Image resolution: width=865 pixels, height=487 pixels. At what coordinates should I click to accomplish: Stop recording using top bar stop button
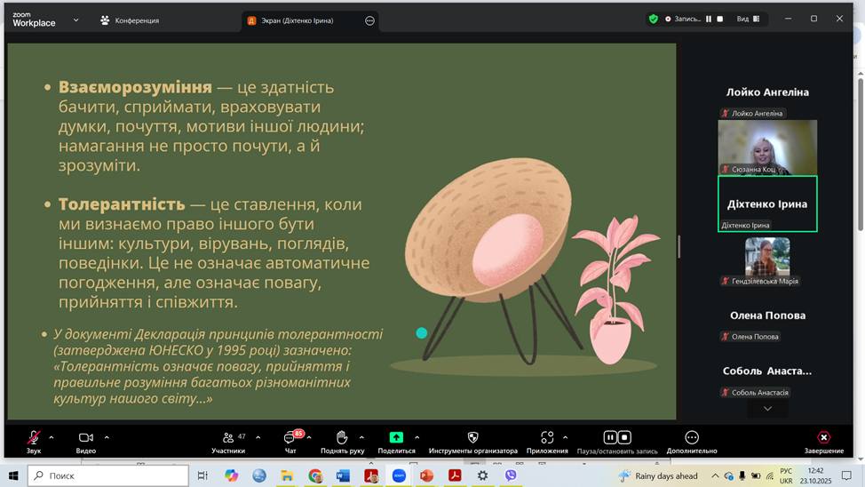tap(720, 19)
